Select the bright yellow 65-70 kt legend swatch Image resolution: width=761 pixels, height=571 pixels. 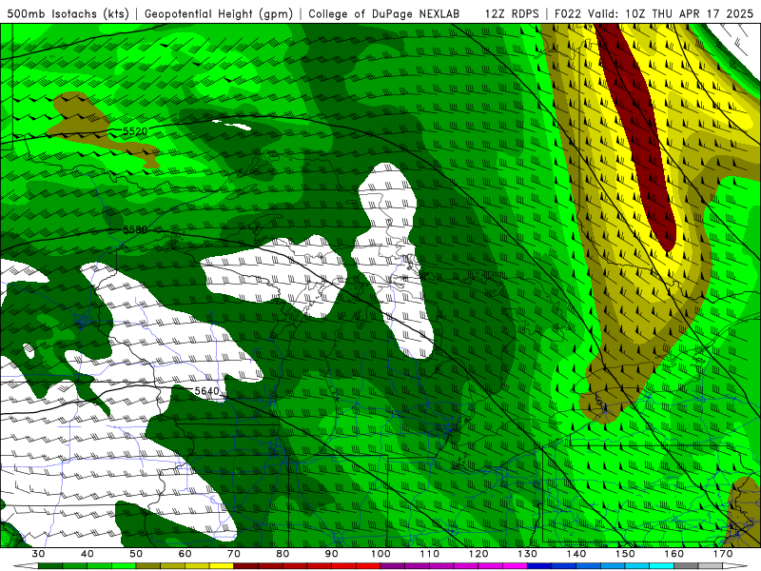222,566
